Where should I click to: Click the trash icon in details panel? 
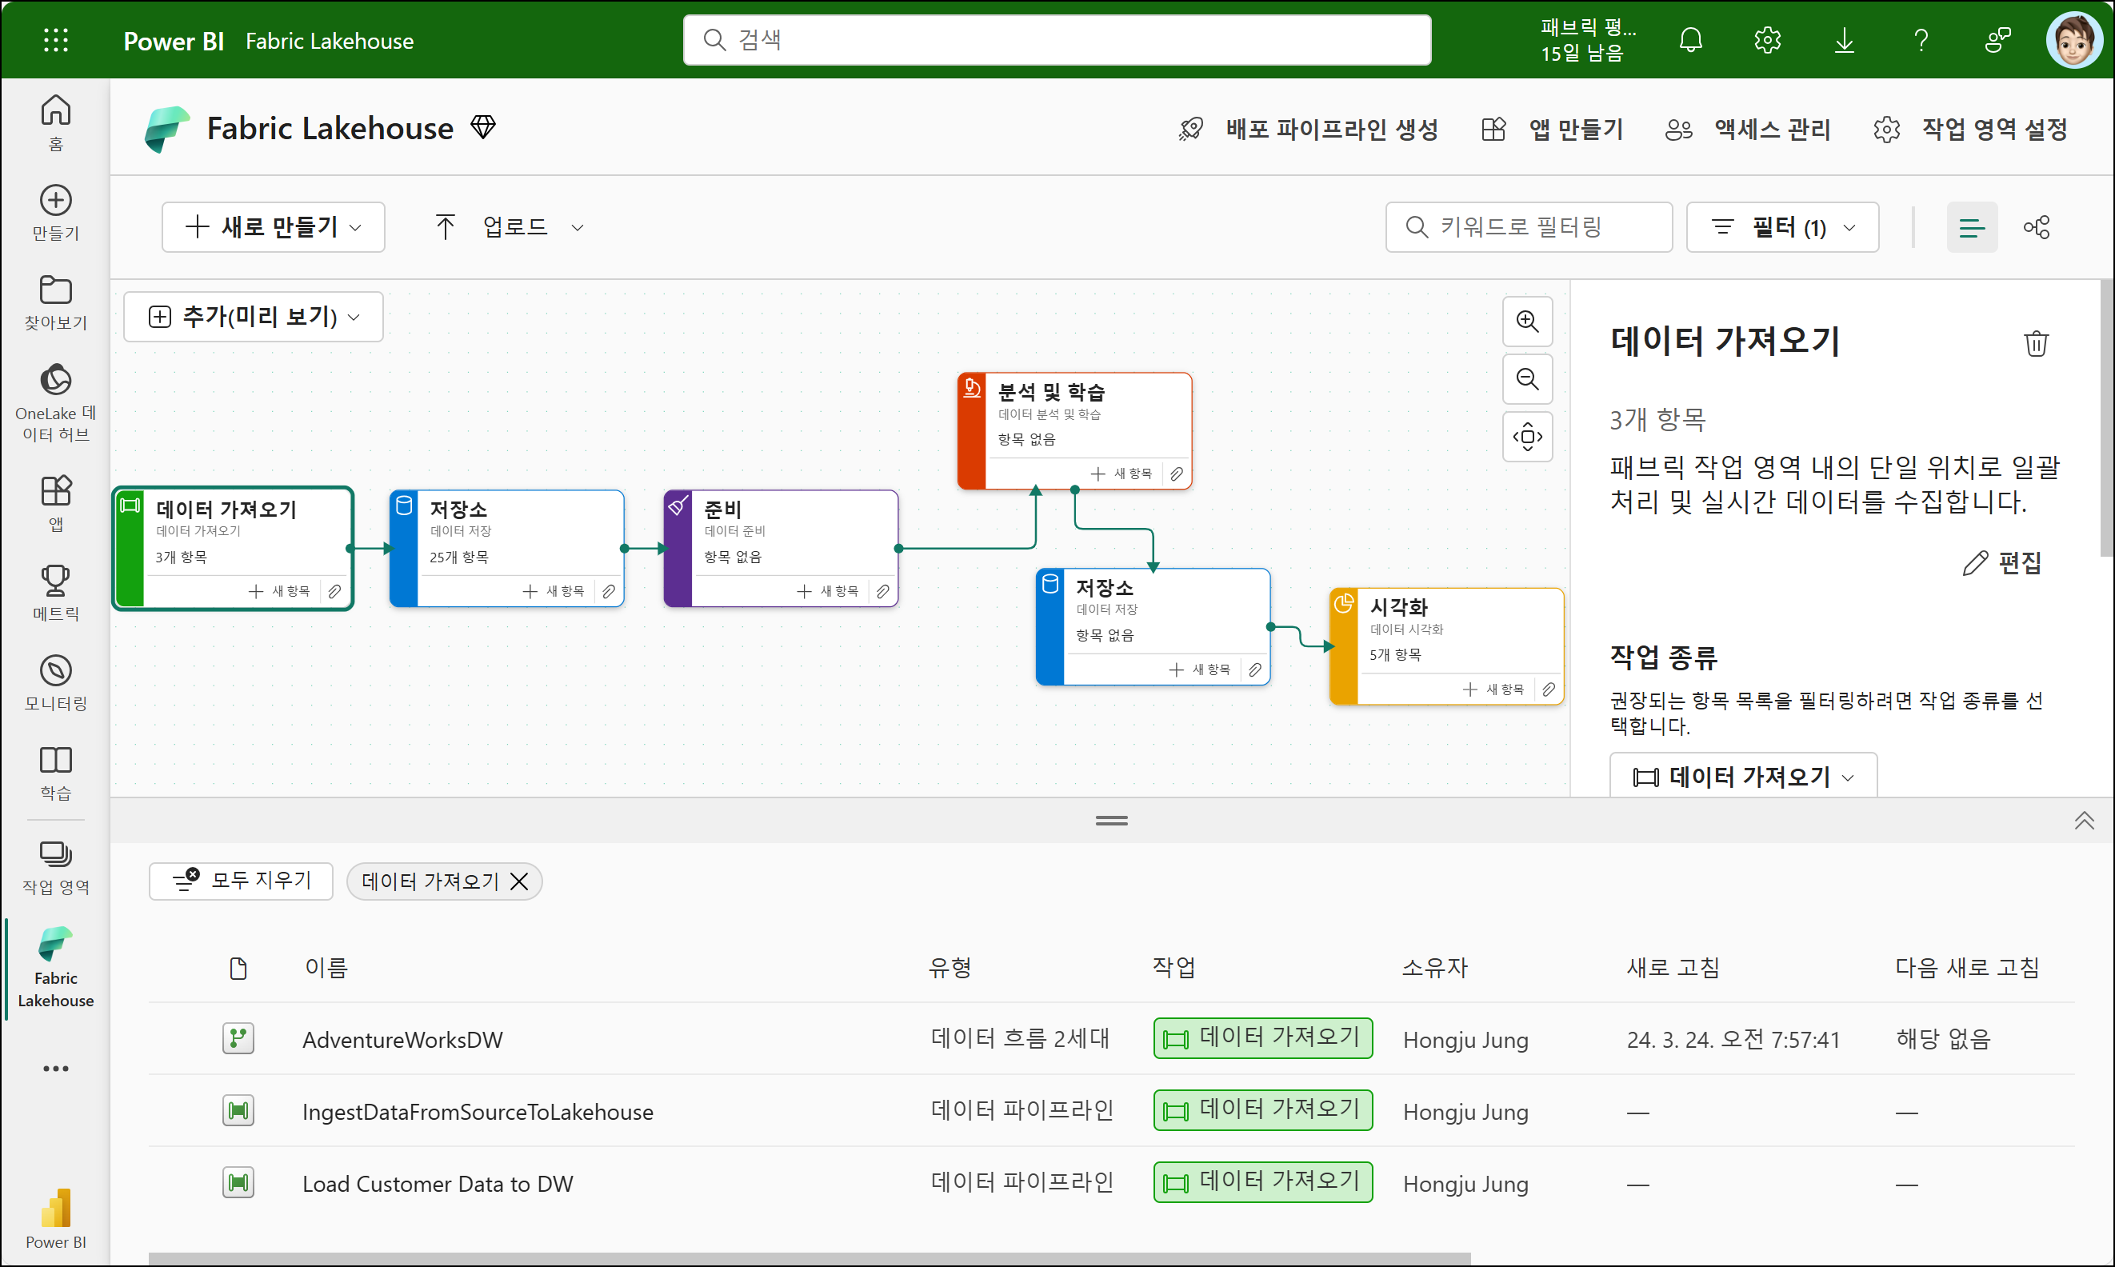[x=2036, y=343]
